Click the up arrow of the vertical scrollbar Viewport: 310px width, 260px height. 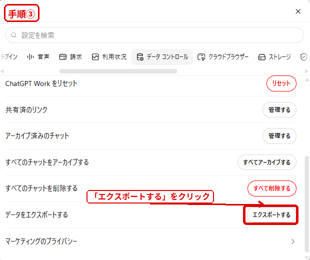click(307, 80)
